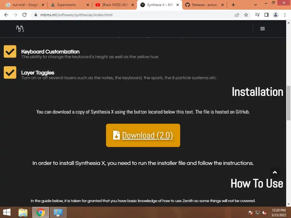Reload the current page
Screen dimensions: 291x218
(24, 15)
